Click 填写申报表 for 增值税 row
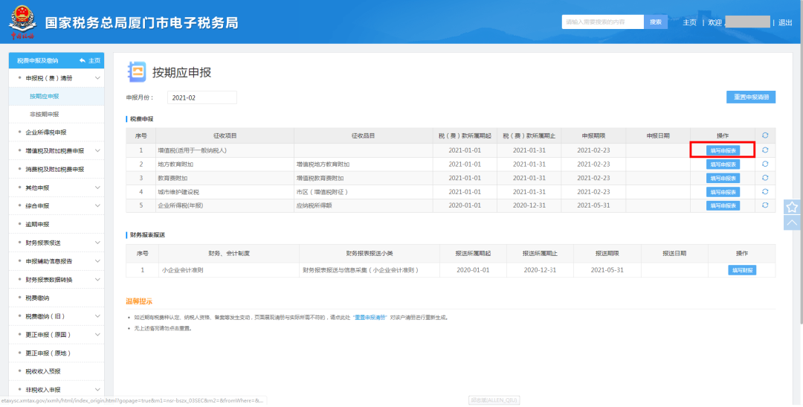The height and width of the screenshot is (407, 803). [723, 150]
